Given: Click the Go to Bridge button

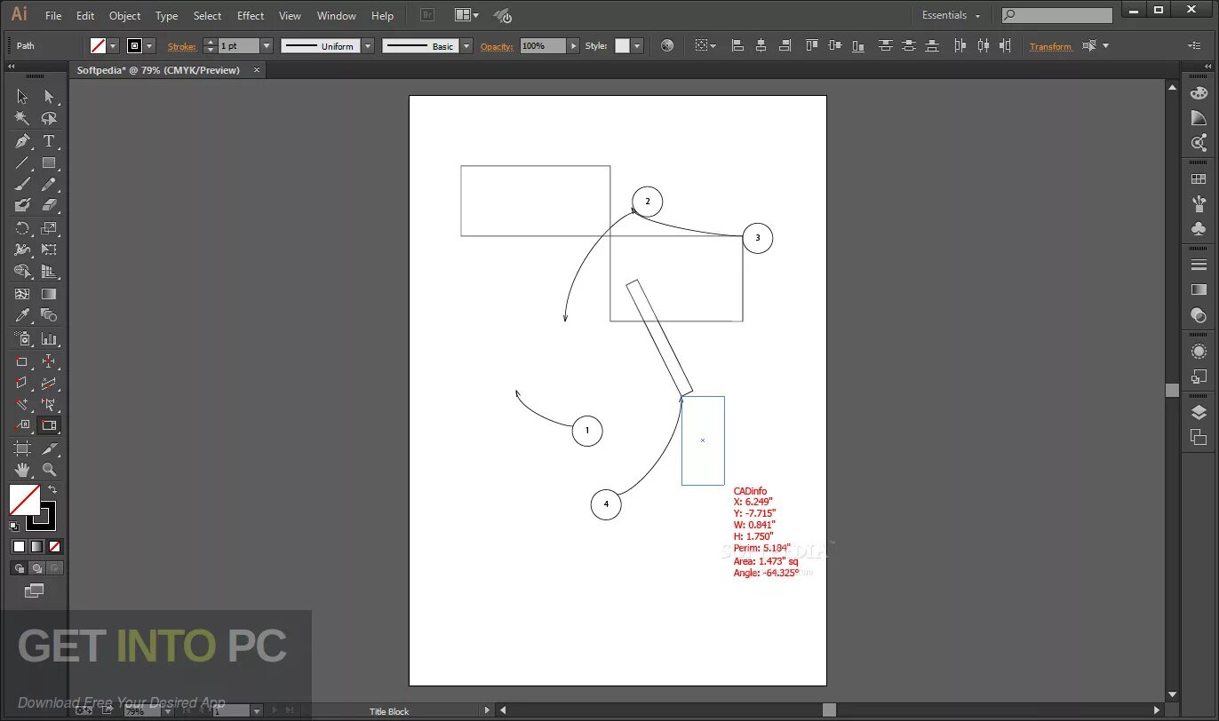Looking at the screenshot, I should 427,15.
